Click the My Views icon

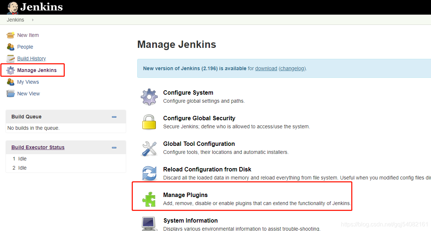[11, 82]
